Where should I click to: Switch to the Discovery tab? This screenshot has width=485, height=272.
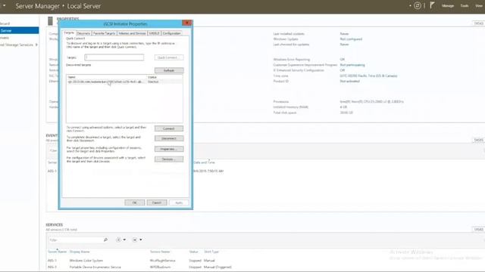(x=83, y=33)
